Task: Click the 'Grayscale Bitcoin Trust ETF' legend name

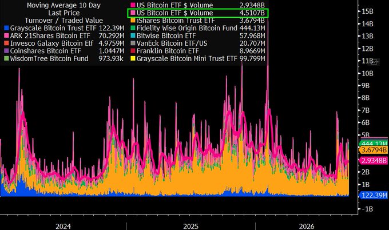Action: (x=53, y=28)
